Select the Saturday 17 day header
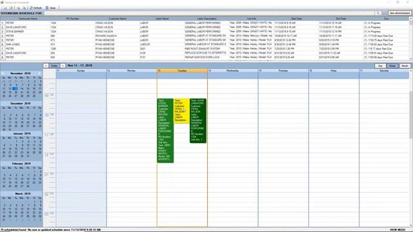This screenshot has height=232, width=413. click(x=385, y=71)
